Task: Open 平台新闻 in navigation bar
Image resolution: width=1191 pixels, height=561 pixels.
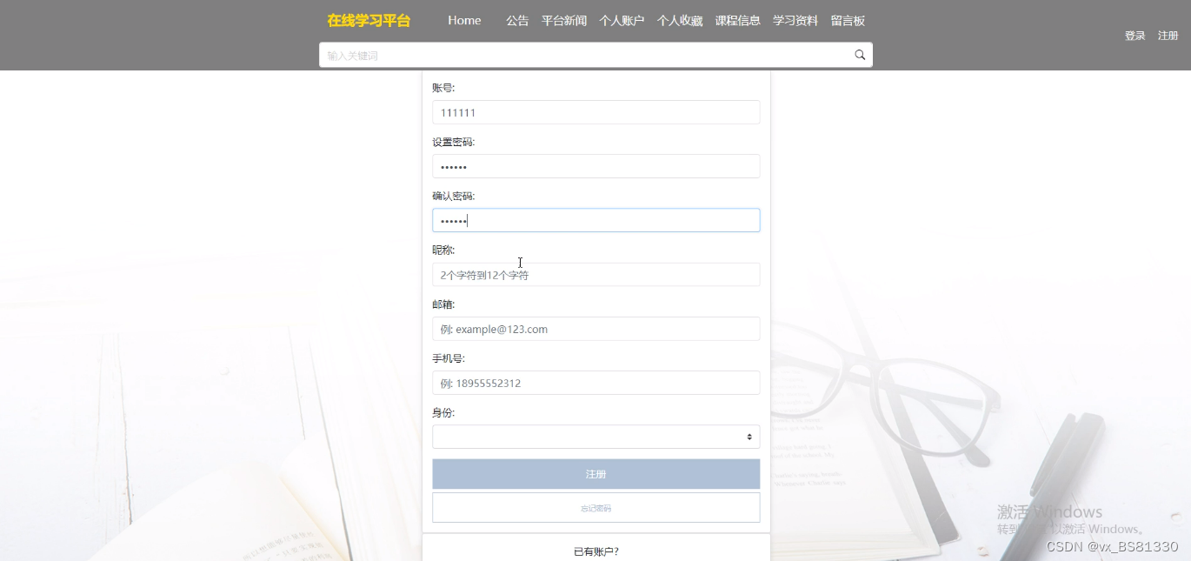Action: tap(564, 21)
